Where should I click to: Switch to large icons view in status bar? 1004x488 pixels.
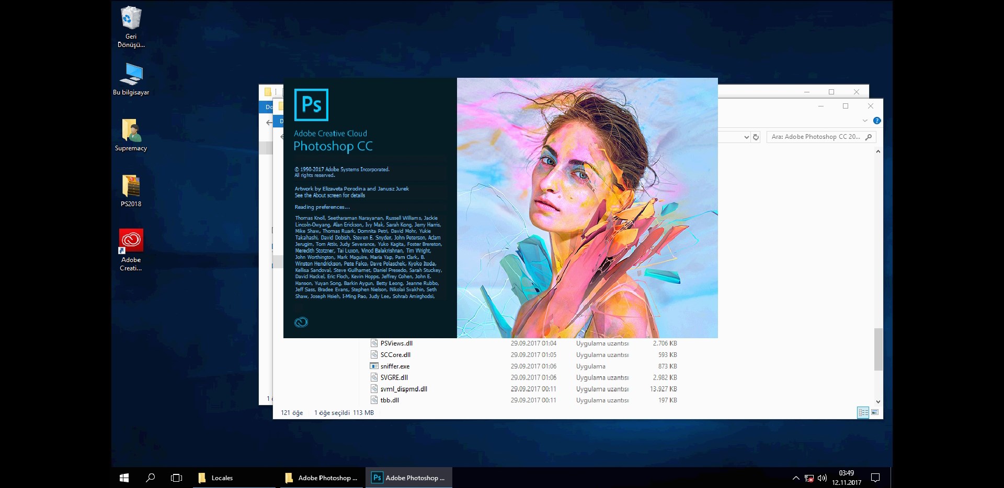point(875,413)
